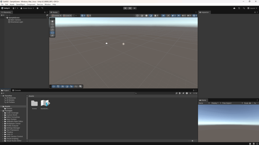Select Main Camera in Hierarchy
The height and width of the screenshot is (145, 259).
pyautogui.click(x=15, y=20)
